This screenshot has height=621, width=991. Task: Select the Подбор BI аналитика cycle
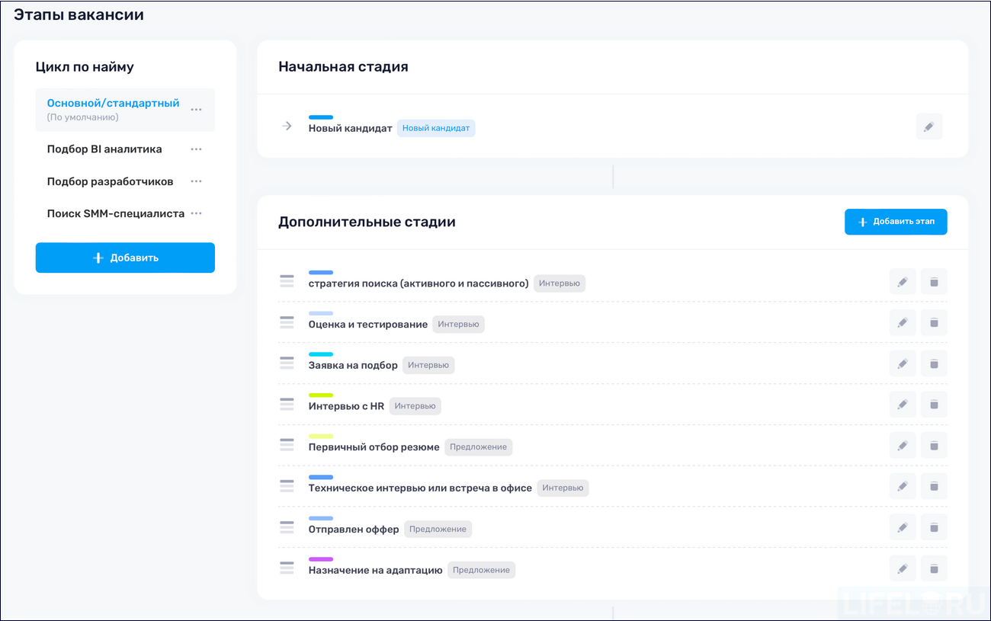pos(104,149)
